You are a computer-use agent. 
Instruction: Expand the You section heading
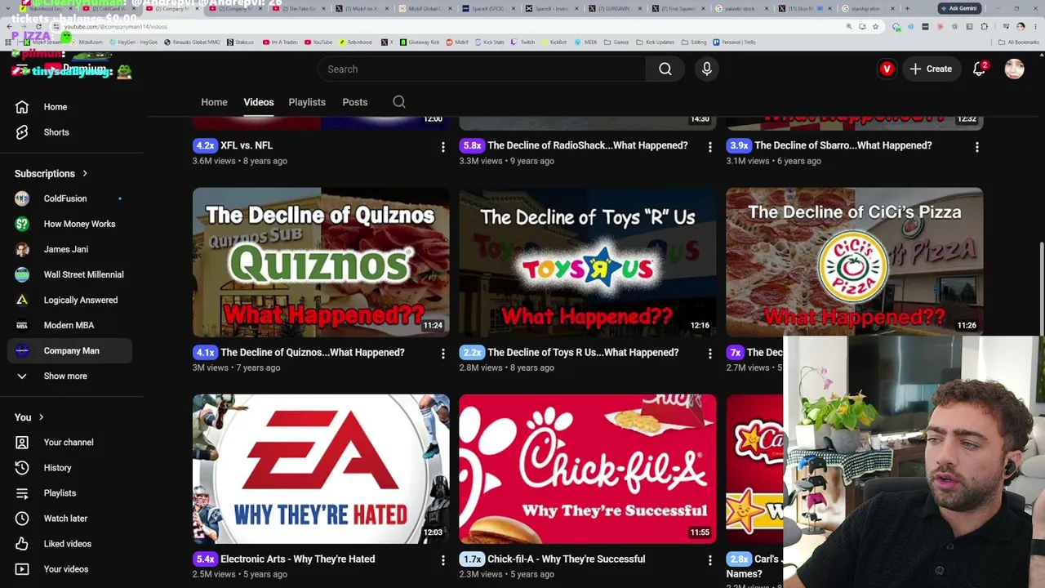coord(29,417)
